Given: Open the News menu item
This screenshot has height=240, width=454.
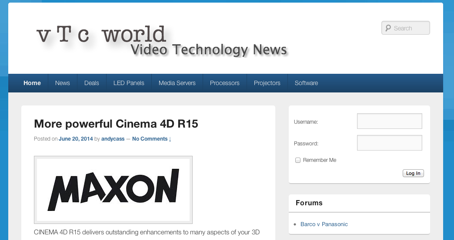Looking at the screenshot, I should [63, 83].
